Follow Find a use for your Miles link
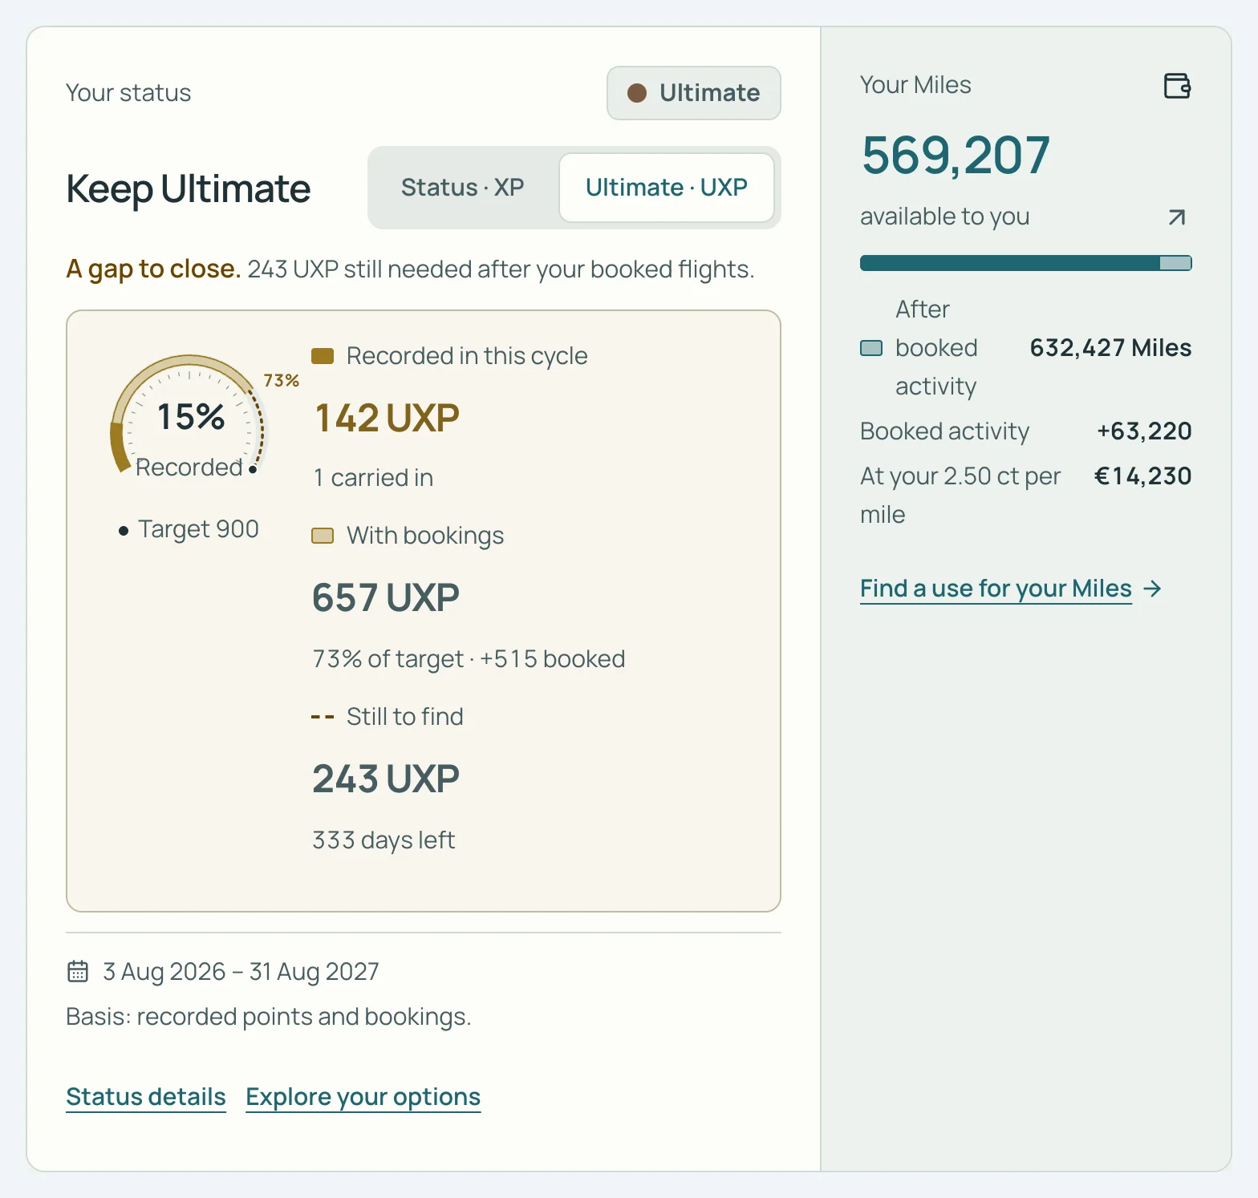This screenshot has height=1198, width=1258. (996, 589)
